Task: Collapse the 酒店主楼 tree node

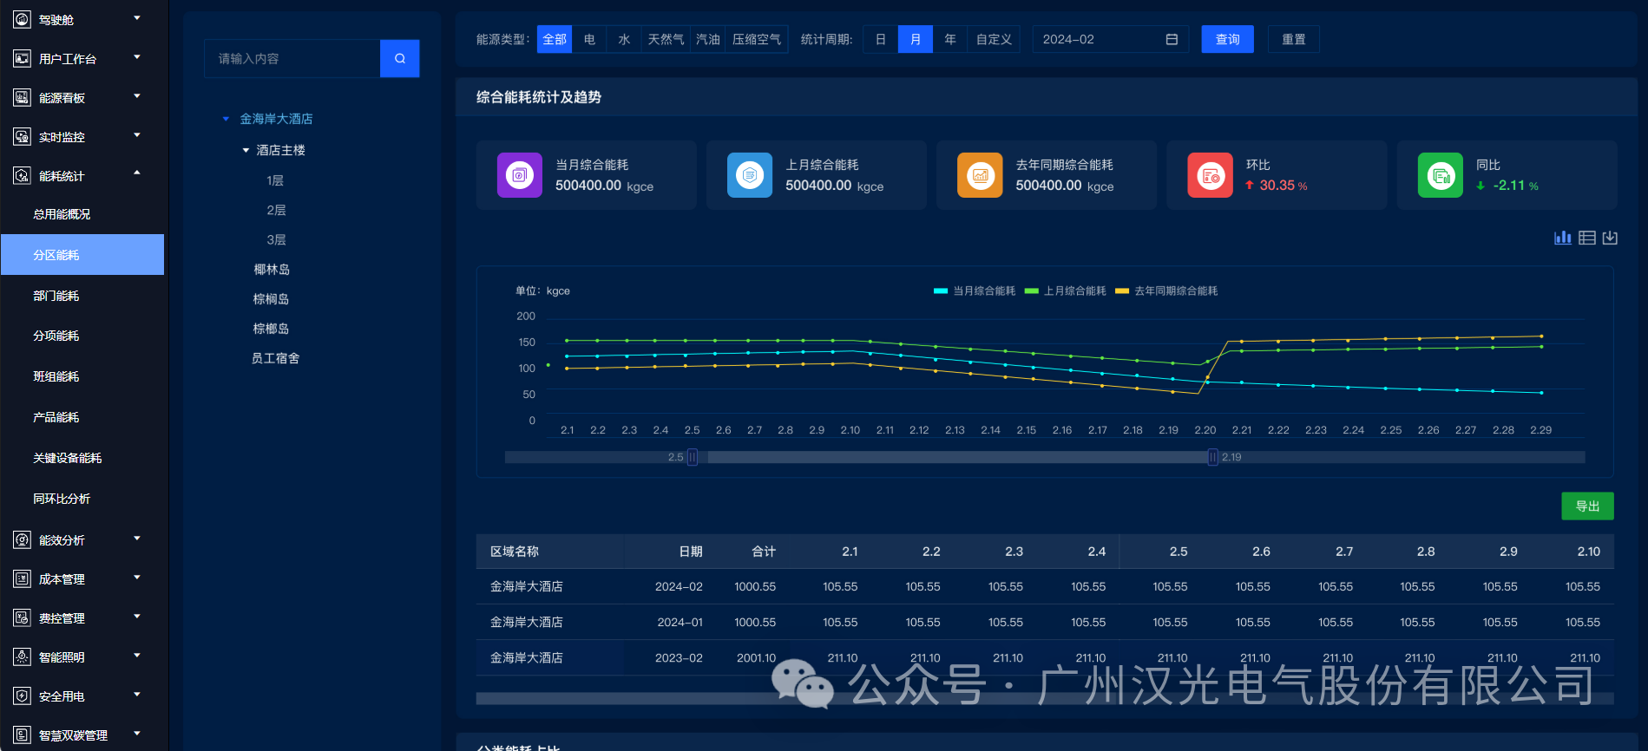Action: (246, 151)
